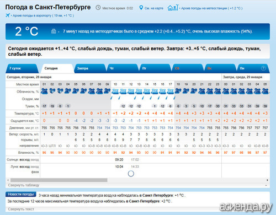Click the scrollbar right arrow
This screenshot has height=215, width=276.
pyautogui.click(x=267, y=180)
